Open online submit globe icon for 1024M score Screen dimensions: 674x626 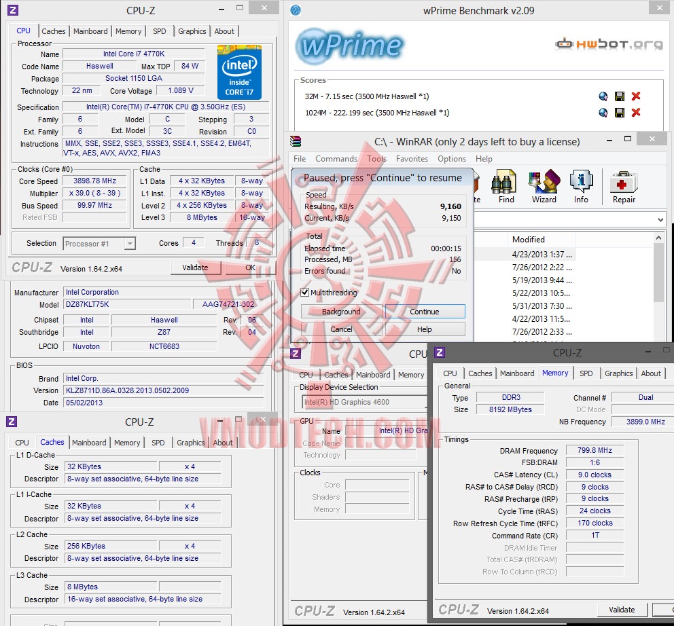[x=603, y=113]
